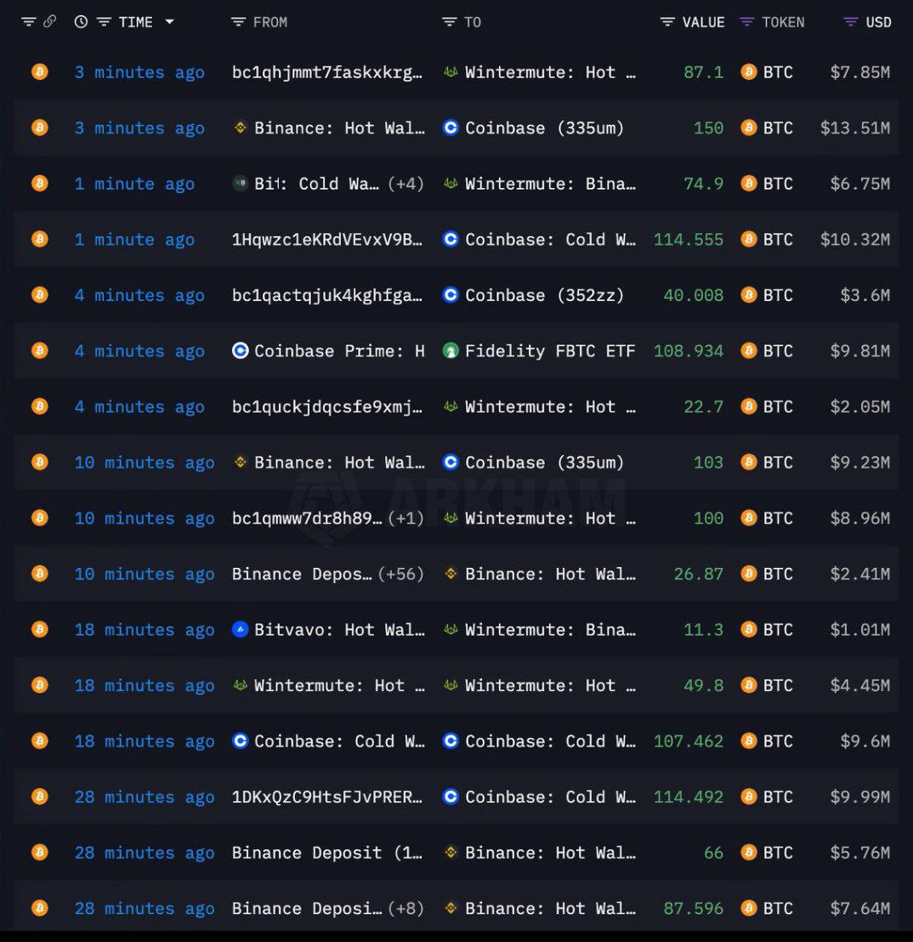Open the TIME sort dropdown arrow
913x942 pixels.
[170, 21]
